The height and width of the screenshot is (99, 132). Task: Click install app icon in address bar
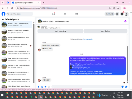coord(114,8)
